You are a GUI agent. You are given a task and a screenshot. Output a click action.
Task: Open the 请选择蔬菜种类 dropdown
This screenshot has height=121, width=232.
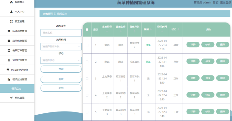pyautogui.click(x=61, y=47)
